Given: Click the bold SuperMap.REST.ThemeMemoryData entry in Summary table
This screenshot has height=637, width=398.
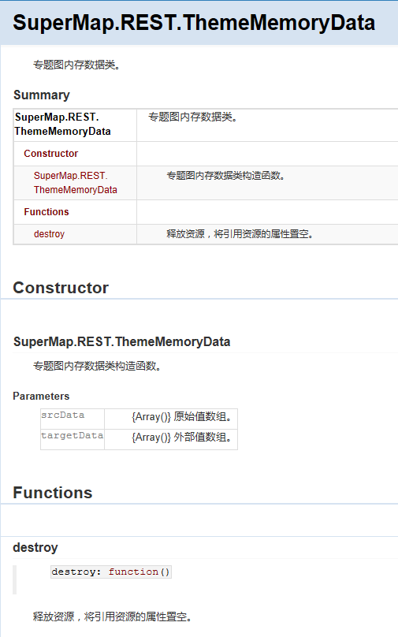Looking at the screenshot, I should (62, 125).
